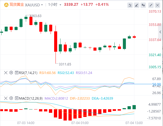Viewport: 163px width, 126px height.
Task: Click the RSI2:52.43 value
Action: point(66,73)
